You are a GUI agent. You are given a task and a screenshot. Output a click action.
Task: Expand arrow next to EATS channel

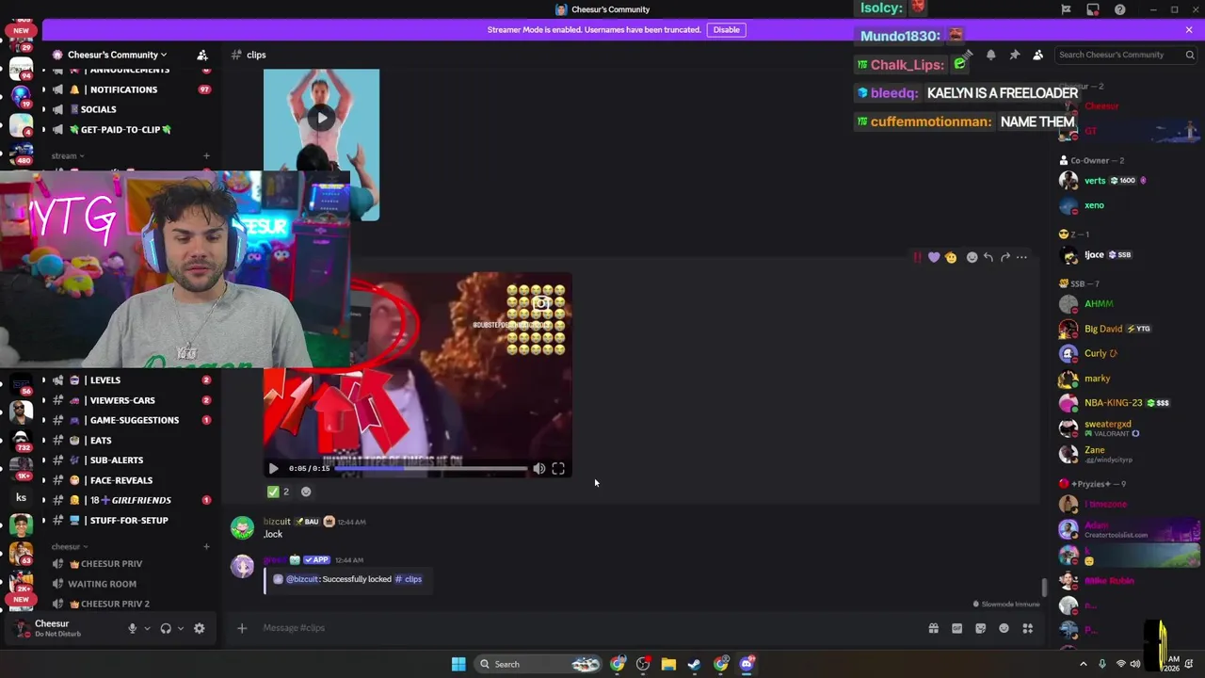[x=42, y=440]
